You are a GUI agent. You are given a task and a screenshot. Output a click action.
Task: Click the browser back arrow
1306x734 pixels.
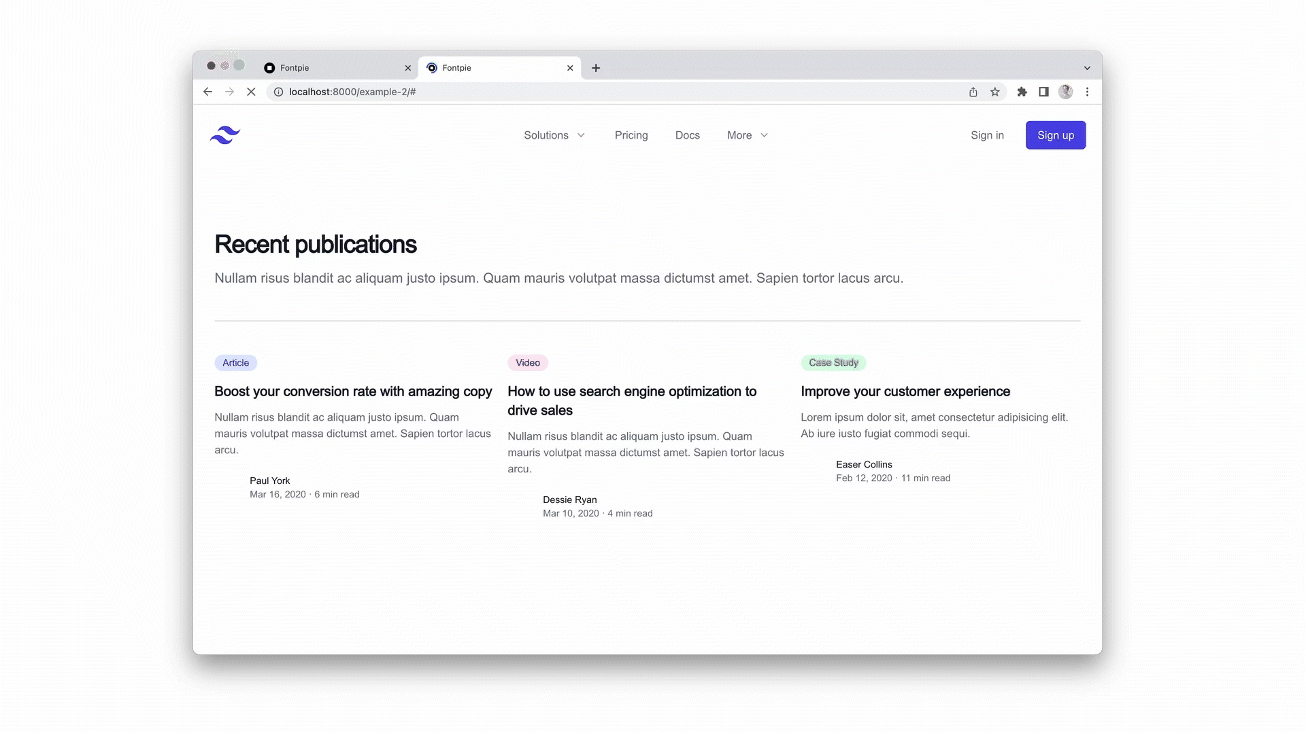207,92
